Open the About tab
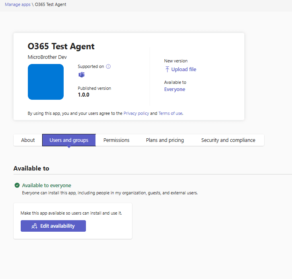This screenshot has height=279, width=292. point(28,140)
